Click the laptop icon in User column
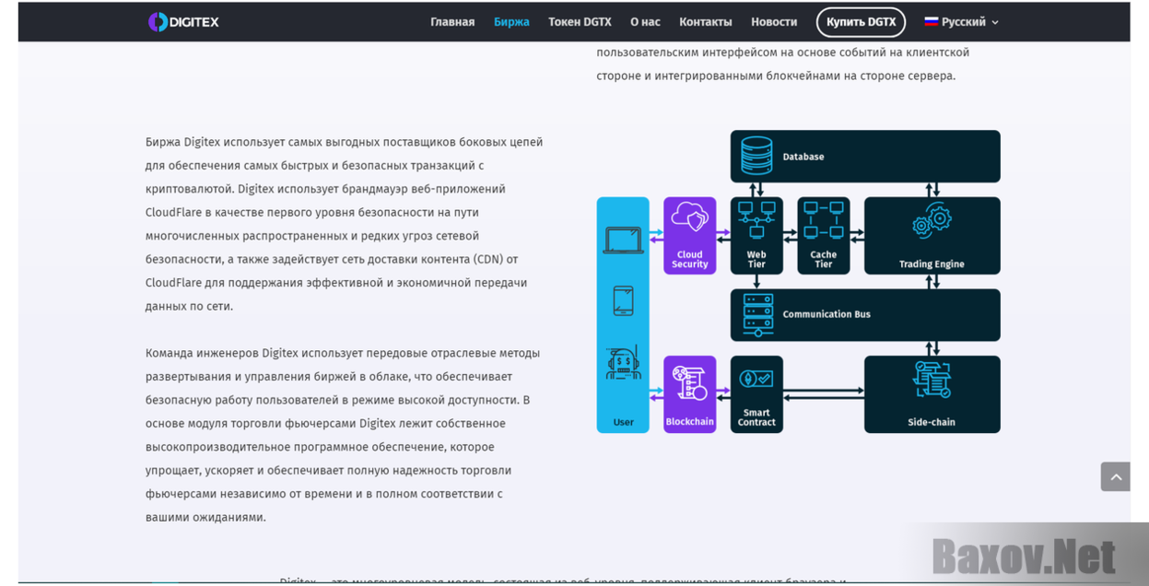The image size is (1149, 586). (x=623, y=240)
